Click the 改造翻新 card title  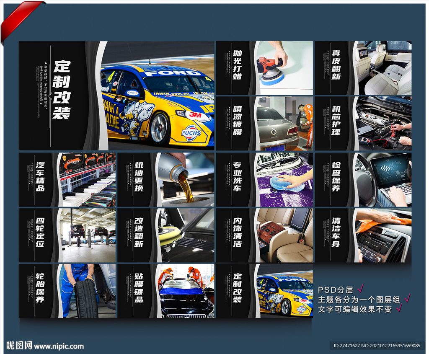[x=139, y=233]
